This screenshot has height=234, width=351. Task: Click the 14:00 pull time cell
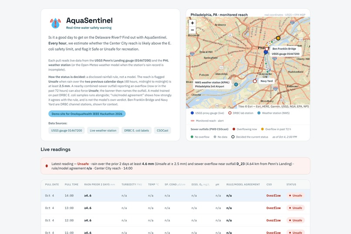[69, 196]
